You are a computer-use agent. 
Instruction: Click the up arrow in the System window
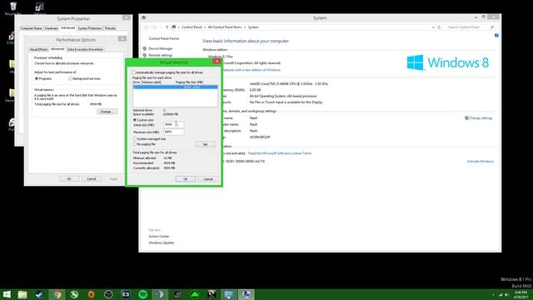tap(167, 27)
